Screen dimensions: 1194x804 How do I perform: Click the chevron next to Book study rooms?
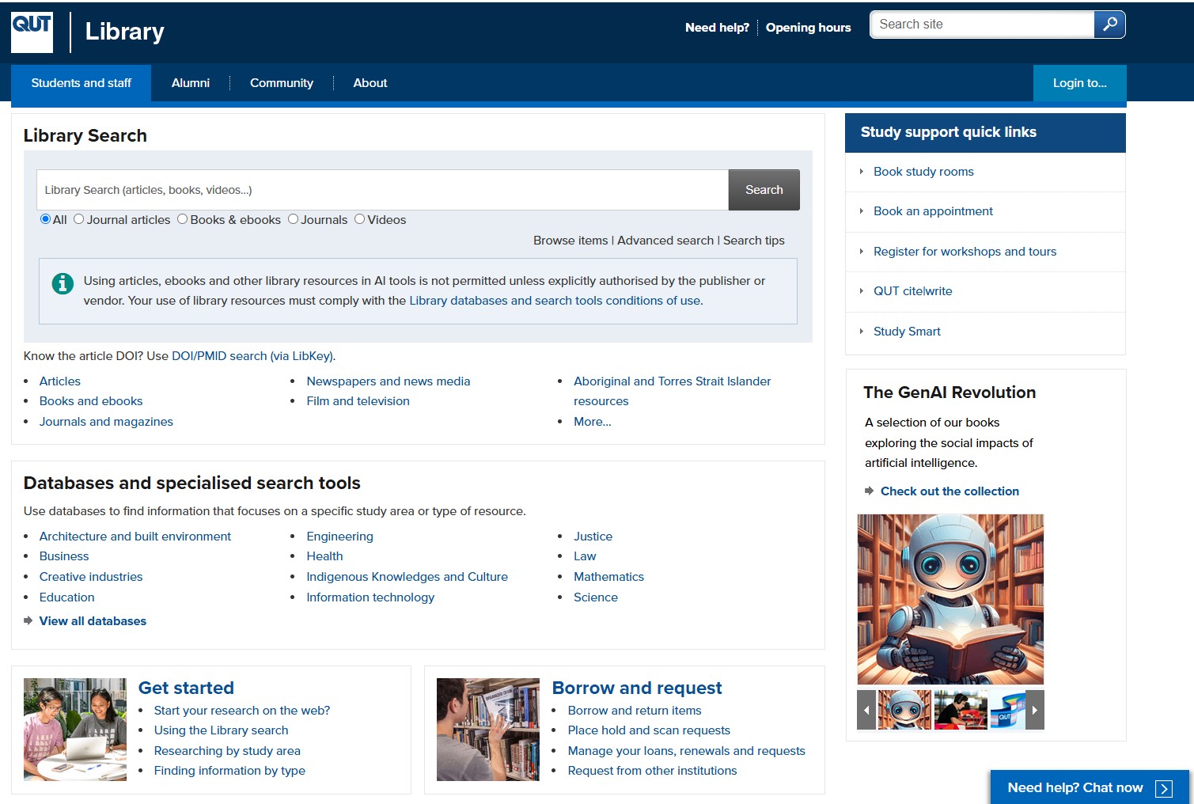[x=862, y=172]
